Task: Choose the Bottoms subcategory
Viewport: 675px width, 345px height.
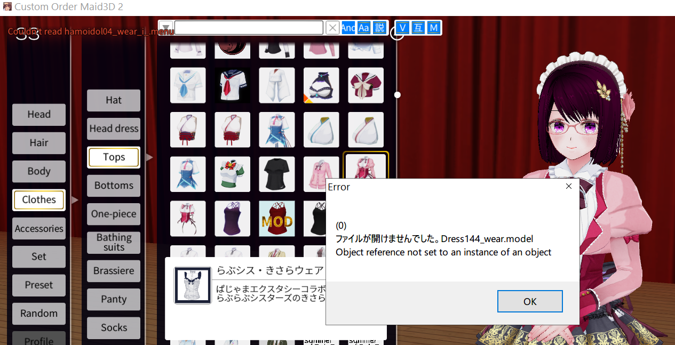Action: (x=114, y=186)
